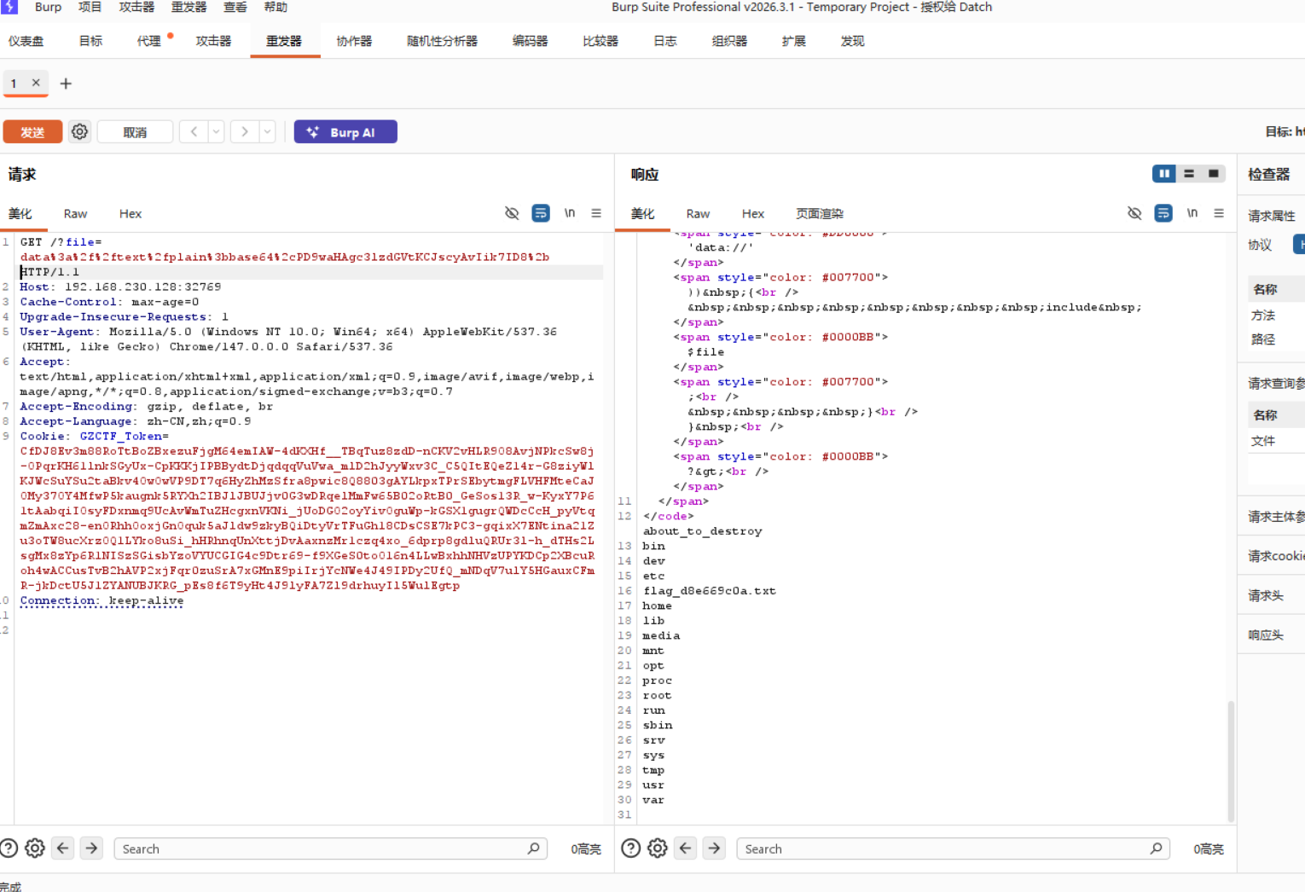Go to next request in history
The width and height of the screenshot is (1305, 892).
click(x=245, y=132)
